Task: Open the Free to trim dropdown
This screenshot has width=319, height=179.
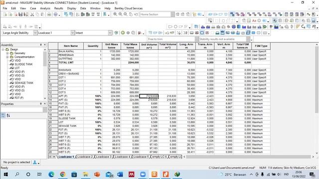Action: point(197,39)
